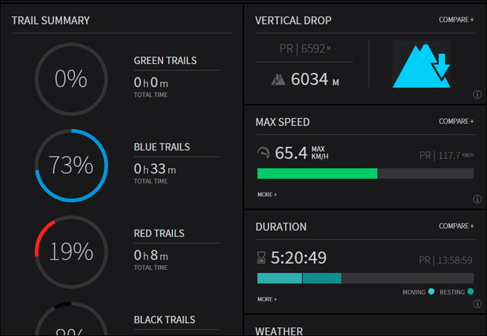This screenshot has height=336, width=487.
Task: Click the small mountain icon beside 6034 M
Action: [x=278, y=80]
